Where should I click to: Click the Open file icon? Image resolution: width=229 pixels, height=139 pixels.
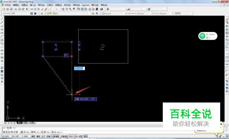pyautogui.click(x=8, y=9)
